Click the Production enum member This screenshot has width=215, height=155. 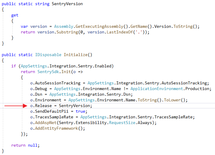pos(197,89)
